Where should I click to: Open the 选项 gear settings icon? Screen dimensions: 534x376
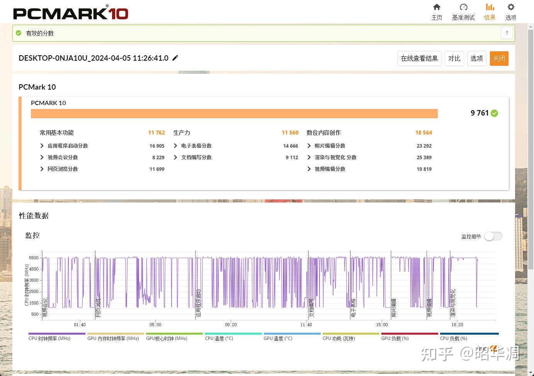[511, 7]
